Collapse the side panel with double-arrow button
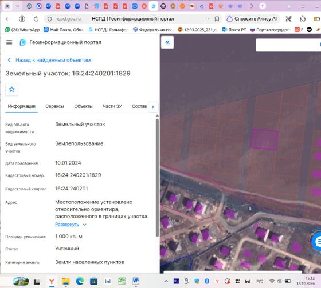The image size is (321, 288). click(x=167, y=42)
